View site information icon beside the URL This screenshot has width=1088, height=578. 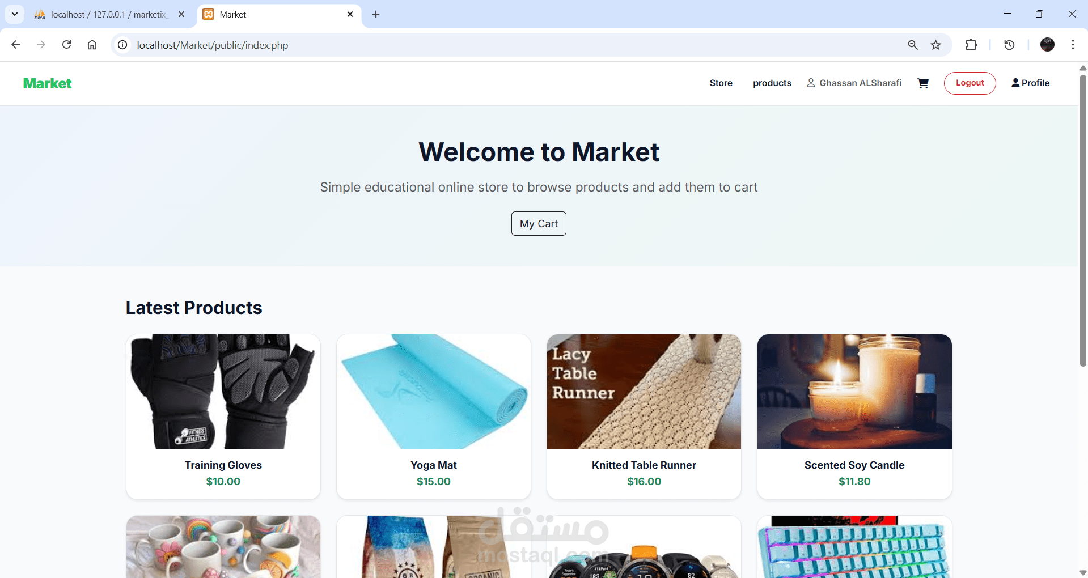[x=122, y=45]
